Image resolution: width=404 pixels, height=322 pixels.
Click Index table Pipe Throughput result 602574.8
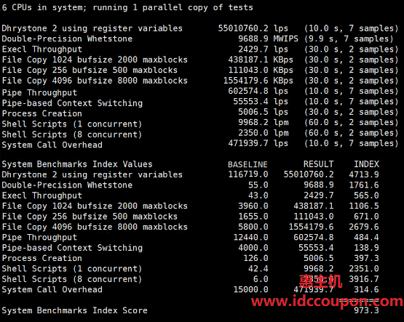click(314, 237)
